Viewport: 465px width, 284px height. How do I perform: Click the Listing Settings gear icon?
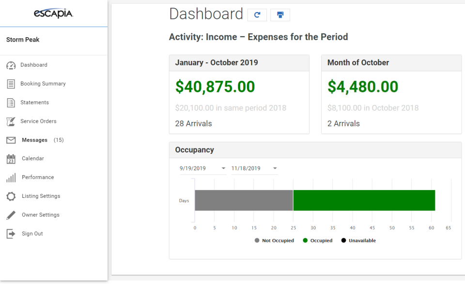click(11, 196)
